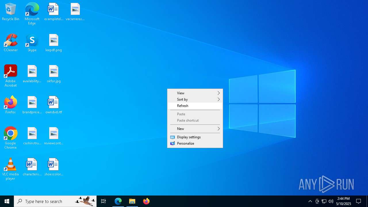This screenshot has height=207, width=368.
Task: Select the reviewcont image file icon
Action: [53, 136]
